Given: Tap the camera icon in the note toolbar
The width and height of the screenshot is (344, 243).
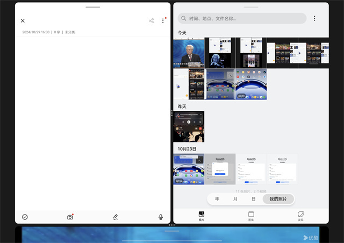Looking at the screenshot, I should (70, 217).
